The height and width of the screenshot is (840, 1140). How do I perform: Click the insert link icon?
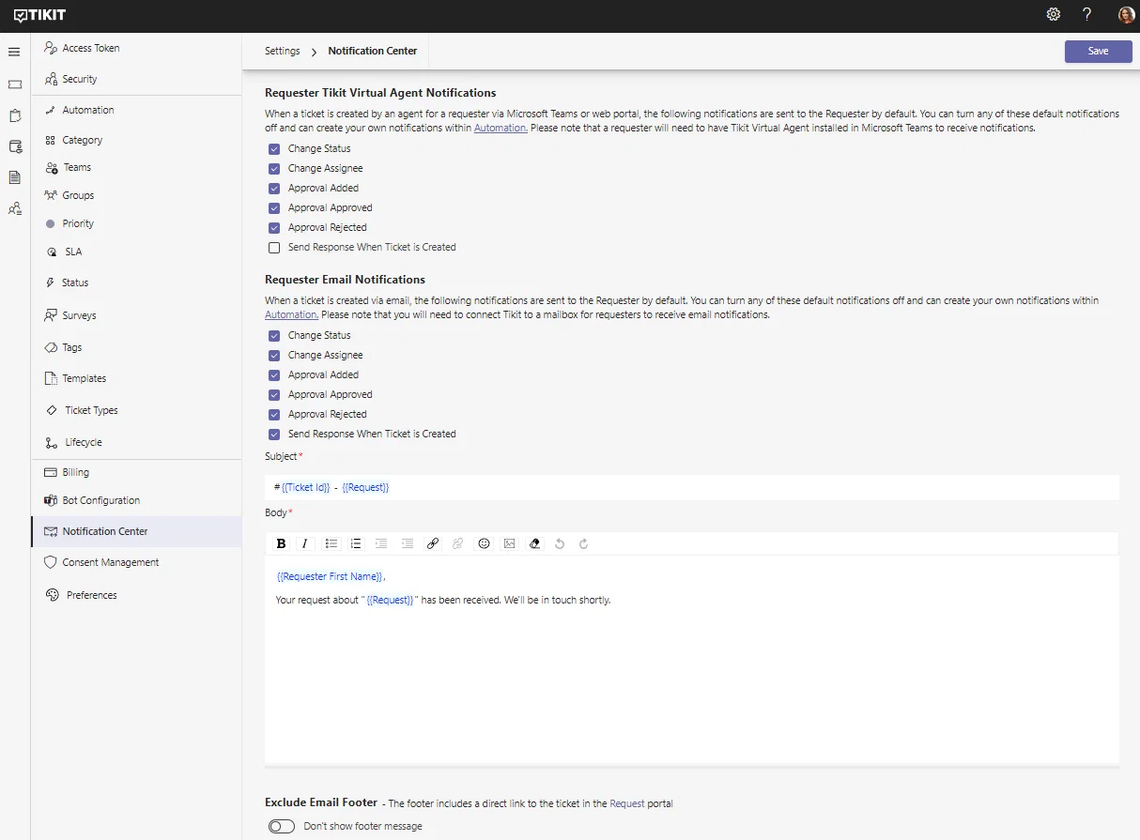pos(433,543)
